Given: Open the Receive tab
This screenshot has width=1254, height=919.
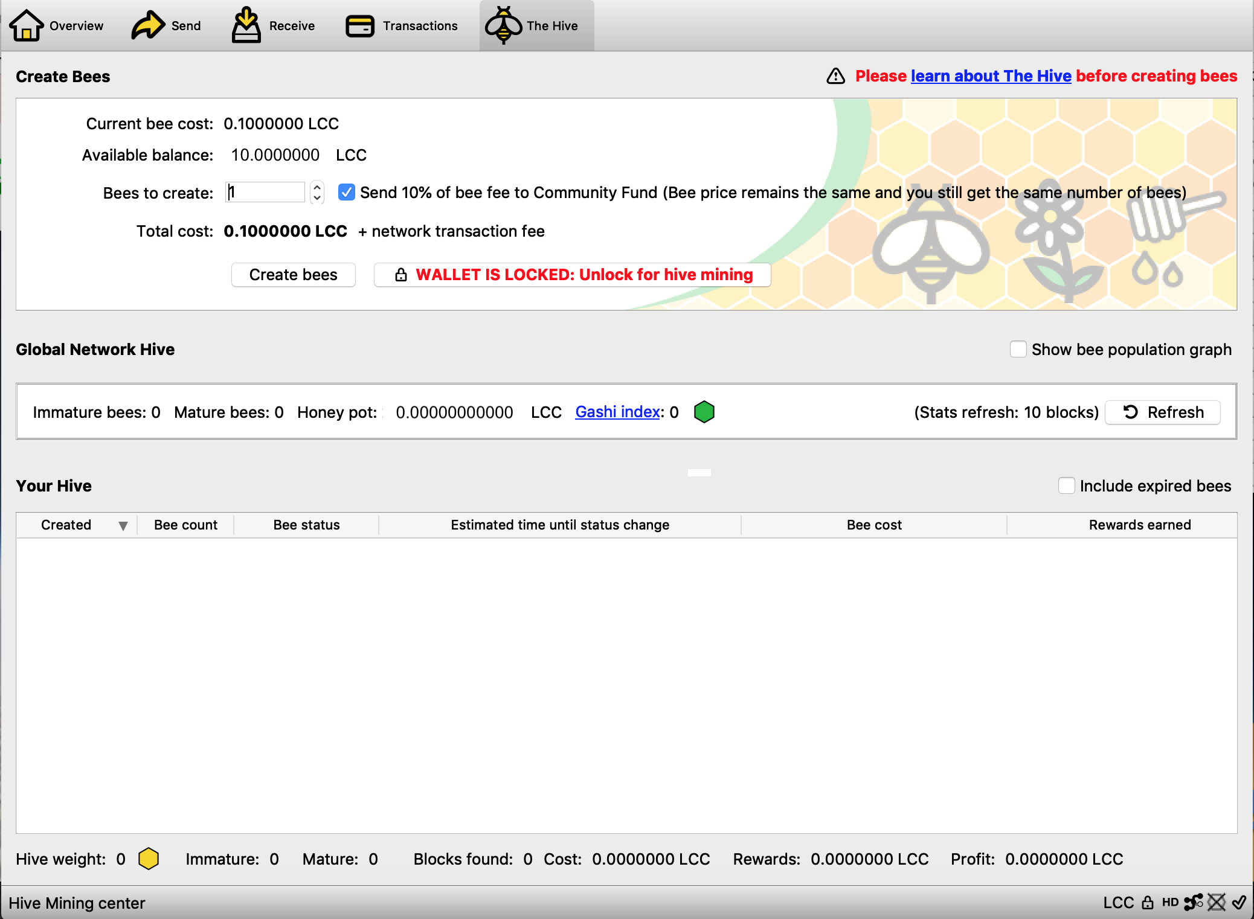Looking at the screenshot, I should click(274, 26).
